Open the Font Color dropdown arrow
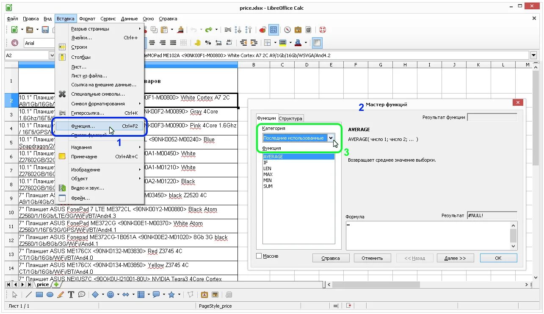The height and width of the screenshot is (314, 544). (306, 43)
